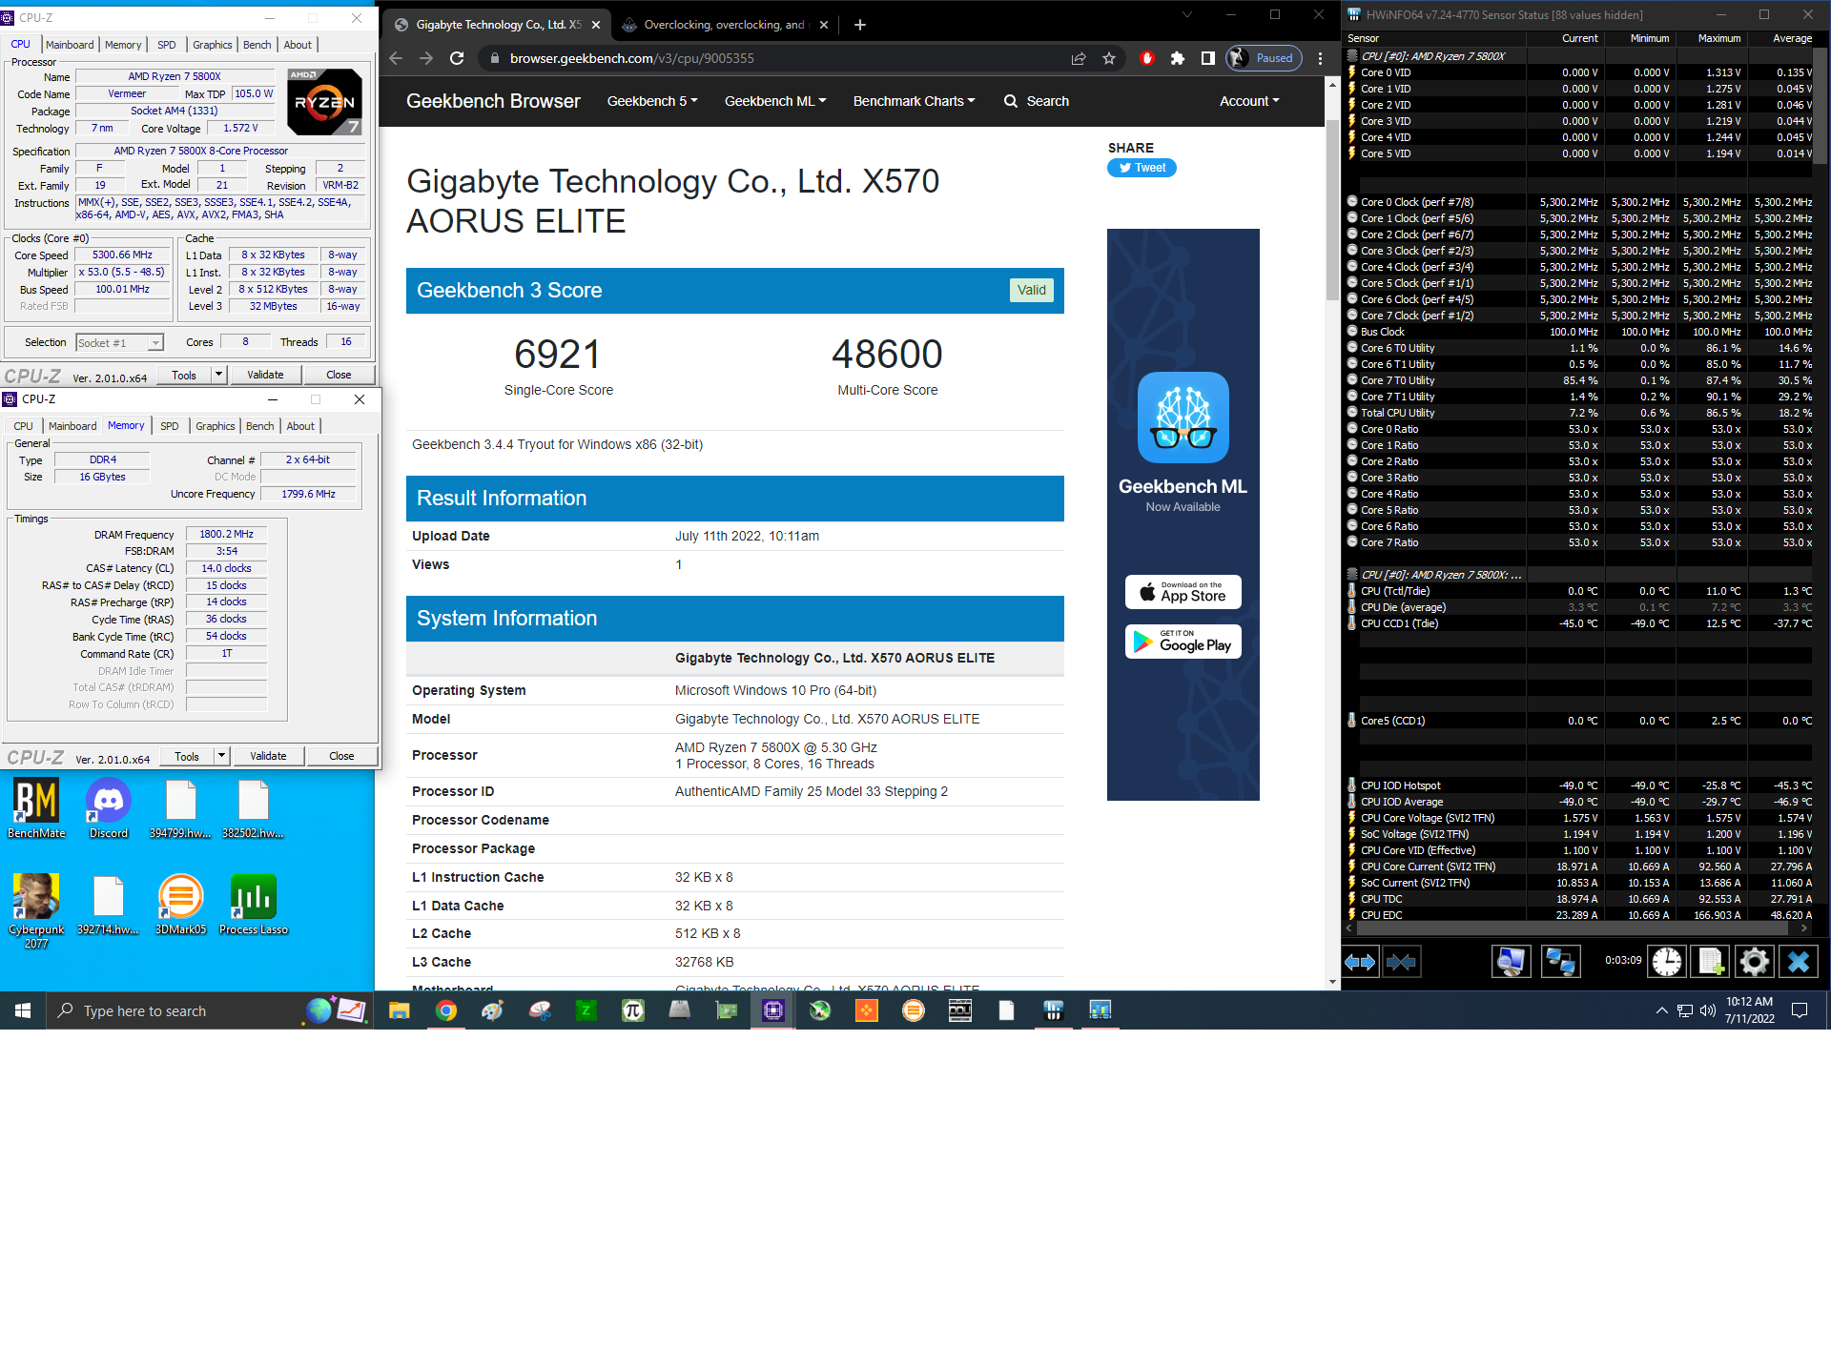Open HWiNFO sensor settings gear
Viewport: 1831px width, 1346px height.
point(1754,962)
